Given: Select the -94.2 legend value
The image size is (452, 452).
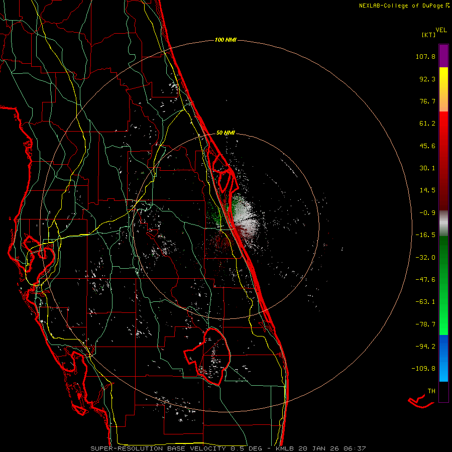Looking at the screenshot, I should (x=425, y=346).
